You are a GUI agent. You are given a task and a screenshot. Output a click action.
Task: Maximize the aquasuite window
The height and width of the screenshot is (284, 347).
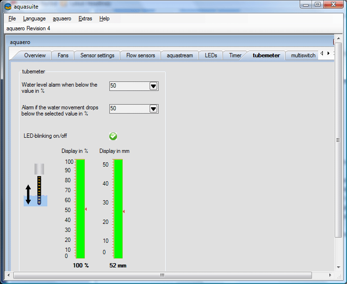point(318,5)
